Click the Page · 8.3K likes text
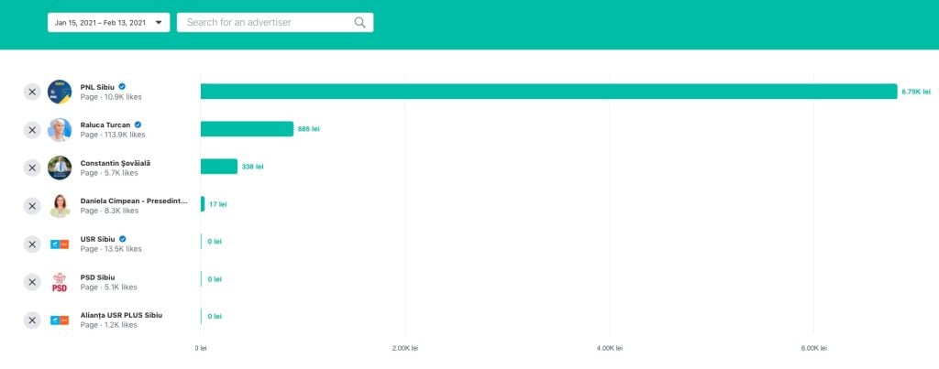The height and width of the screenshot is (369, 939). tap(109, 212)
